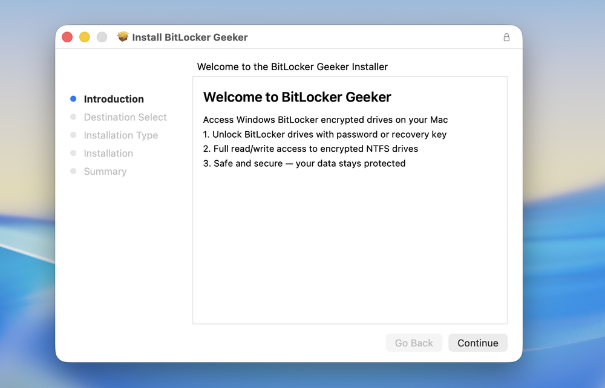Image resolution: width=605 pixels, height=388 pixels.
Task: Open the Summary step in the sidebar
Action: pos(105,171)
